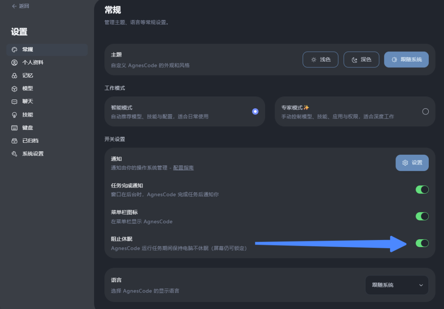Click the archive box icon beside 已归档
The width and height of the screenshot is (444, 309).
coord(14,141)
